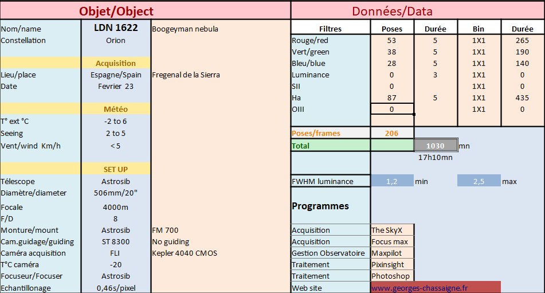Select the LDN 1622 name cell
Viewport: 545px width, 293px height.
pyautogui.click(x=116, y=28)
